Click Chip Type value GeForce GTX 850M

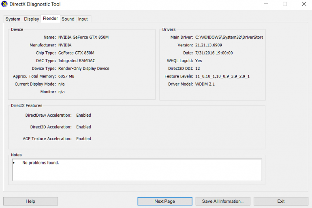click(76, 53)
